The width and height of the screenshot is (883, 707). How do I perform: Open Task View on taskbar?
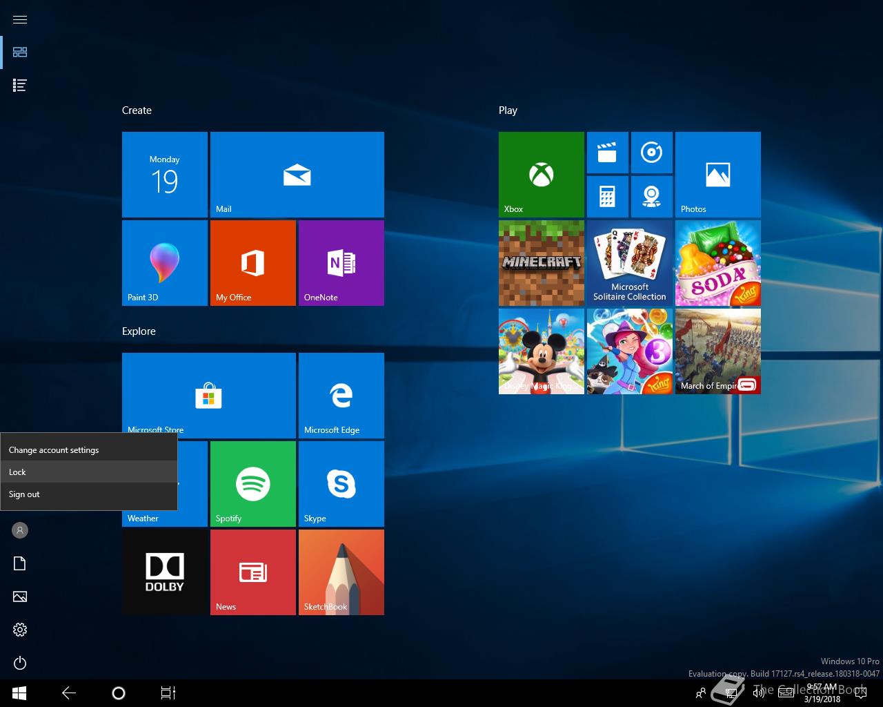tap(168, 693)
